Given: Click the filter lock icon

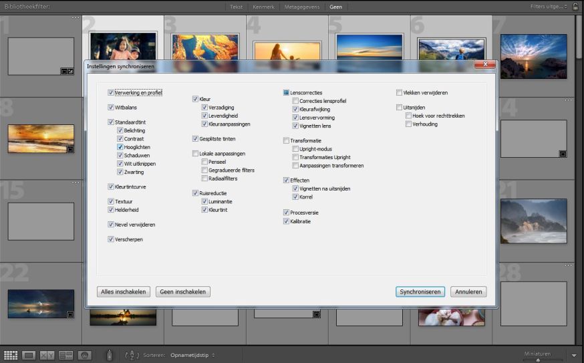Looking at the screenshot, I should [x=576, y=6].
